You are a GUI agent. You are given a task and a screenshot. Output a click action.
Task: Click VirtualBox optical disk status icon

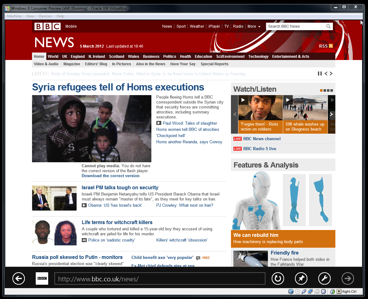click(297, 292)
